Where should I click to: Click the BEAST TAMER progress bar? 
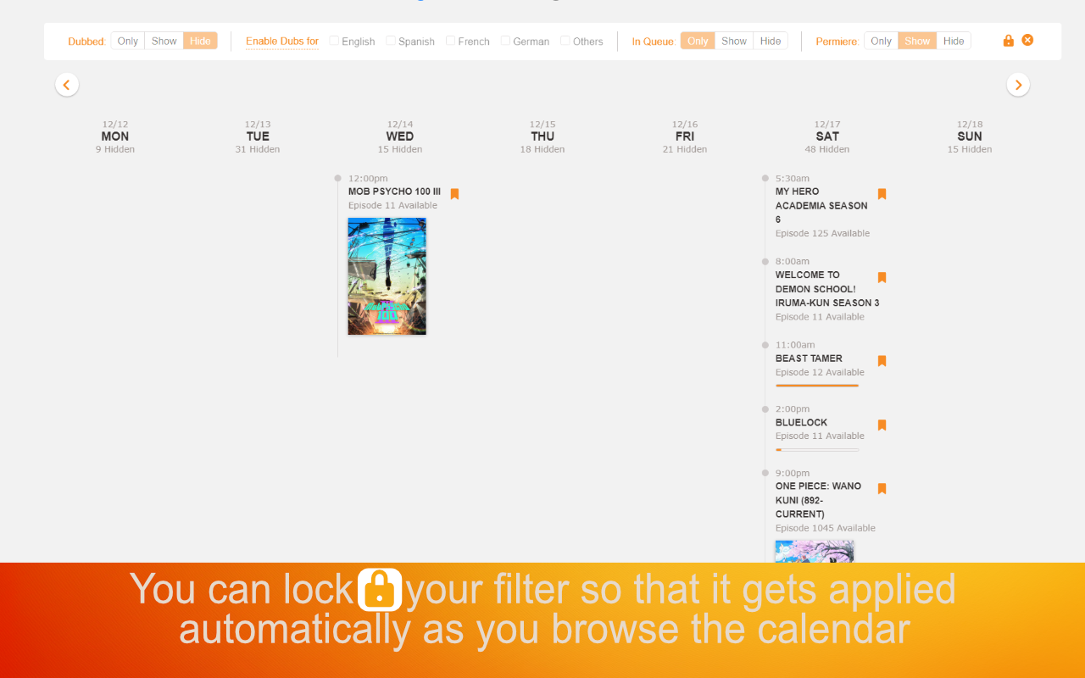[818, 387]
